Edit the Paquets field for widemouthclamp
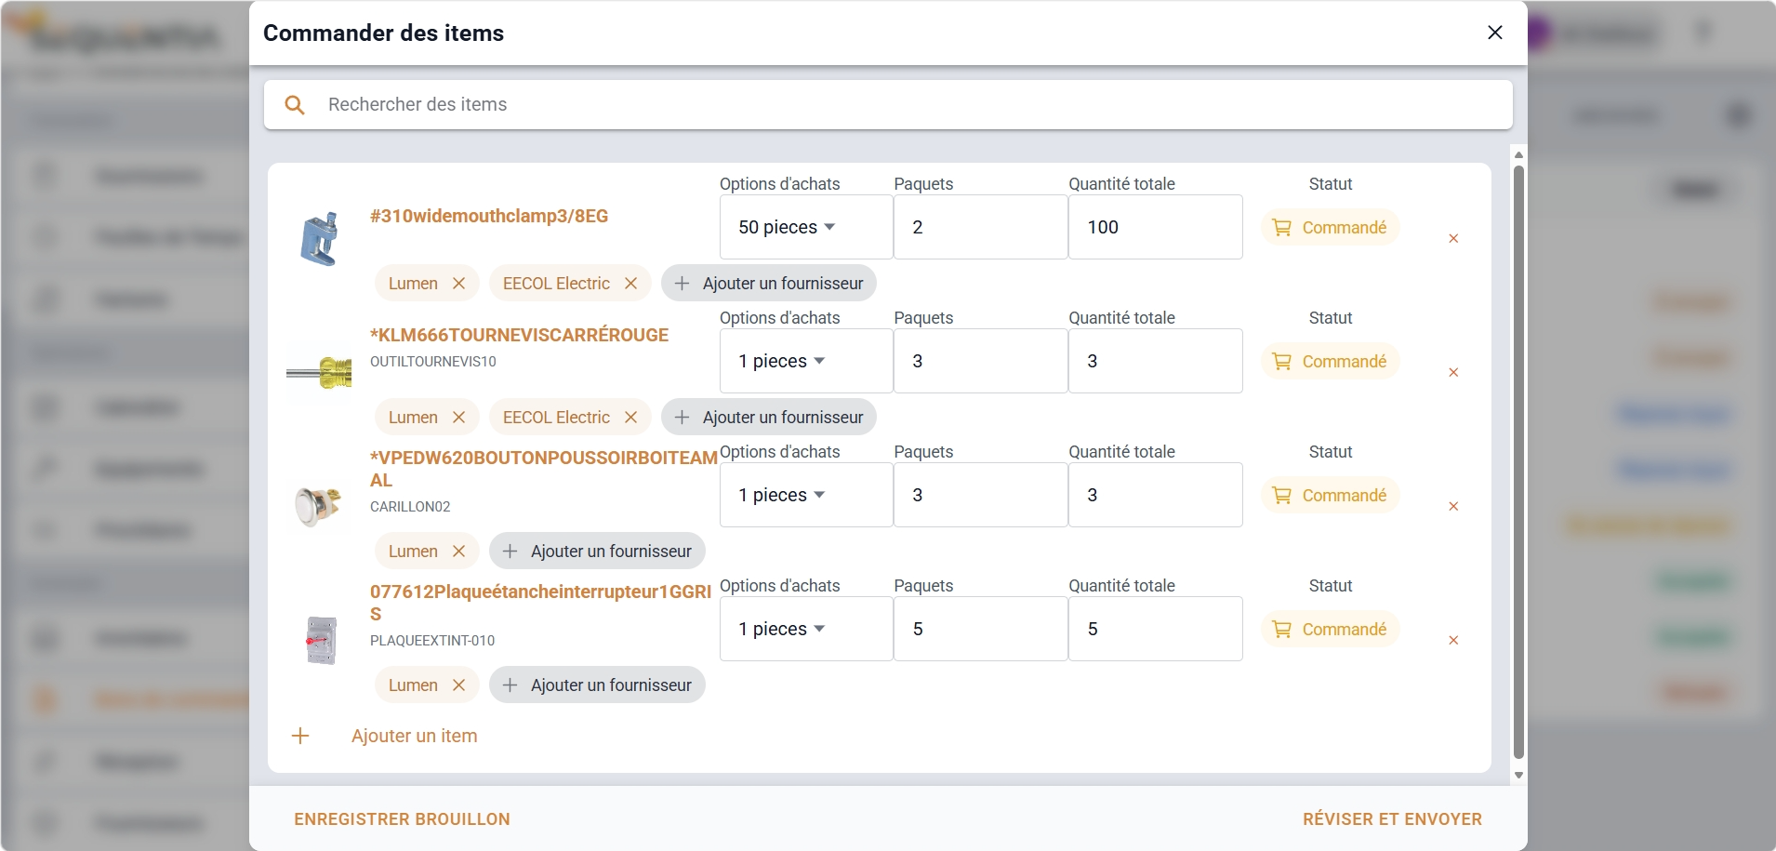This screenshot has height=851, width=1776. 980,227
